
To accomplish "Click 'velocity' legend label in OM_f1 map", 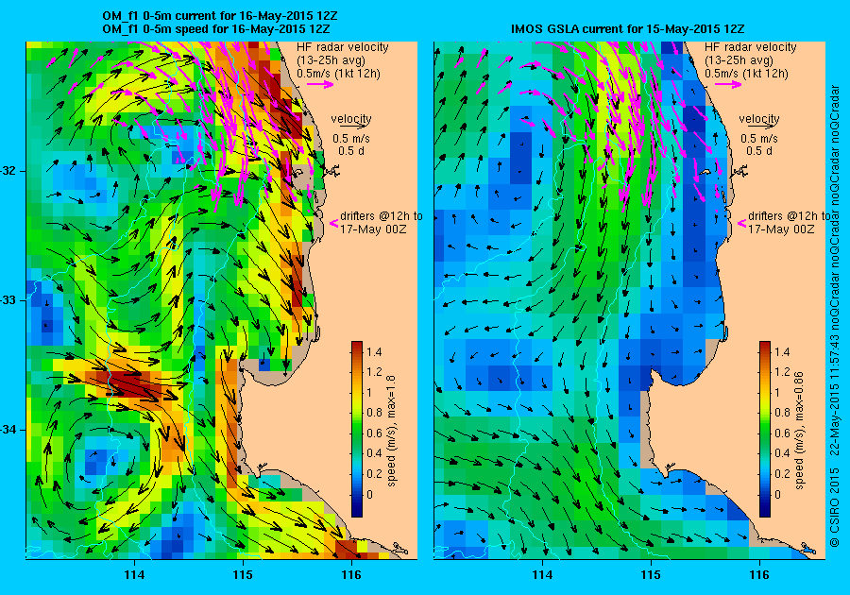I will point(351,118).
